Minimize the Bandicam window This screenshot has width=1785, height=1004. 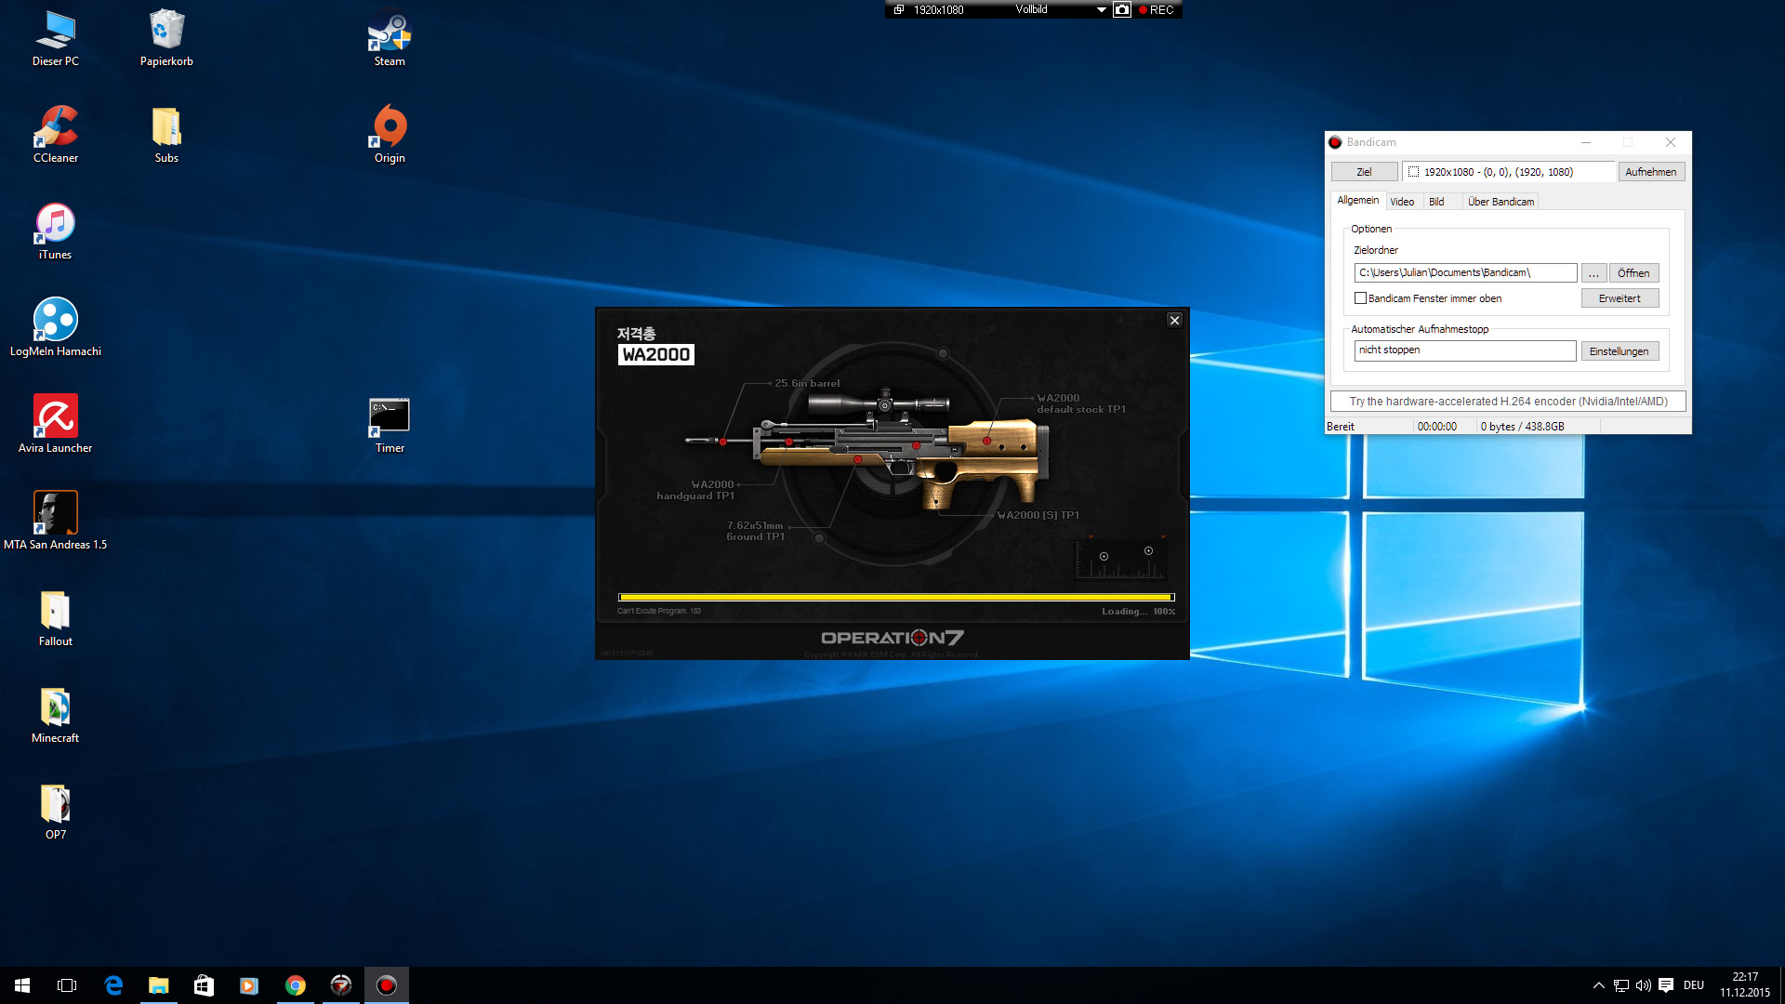1586,142
